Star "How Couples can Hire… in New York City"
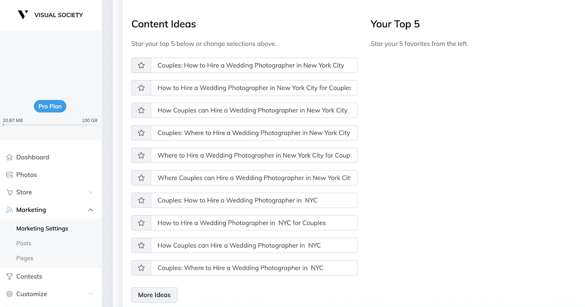Viewport: 585px width, 307px height. (141, 110)
